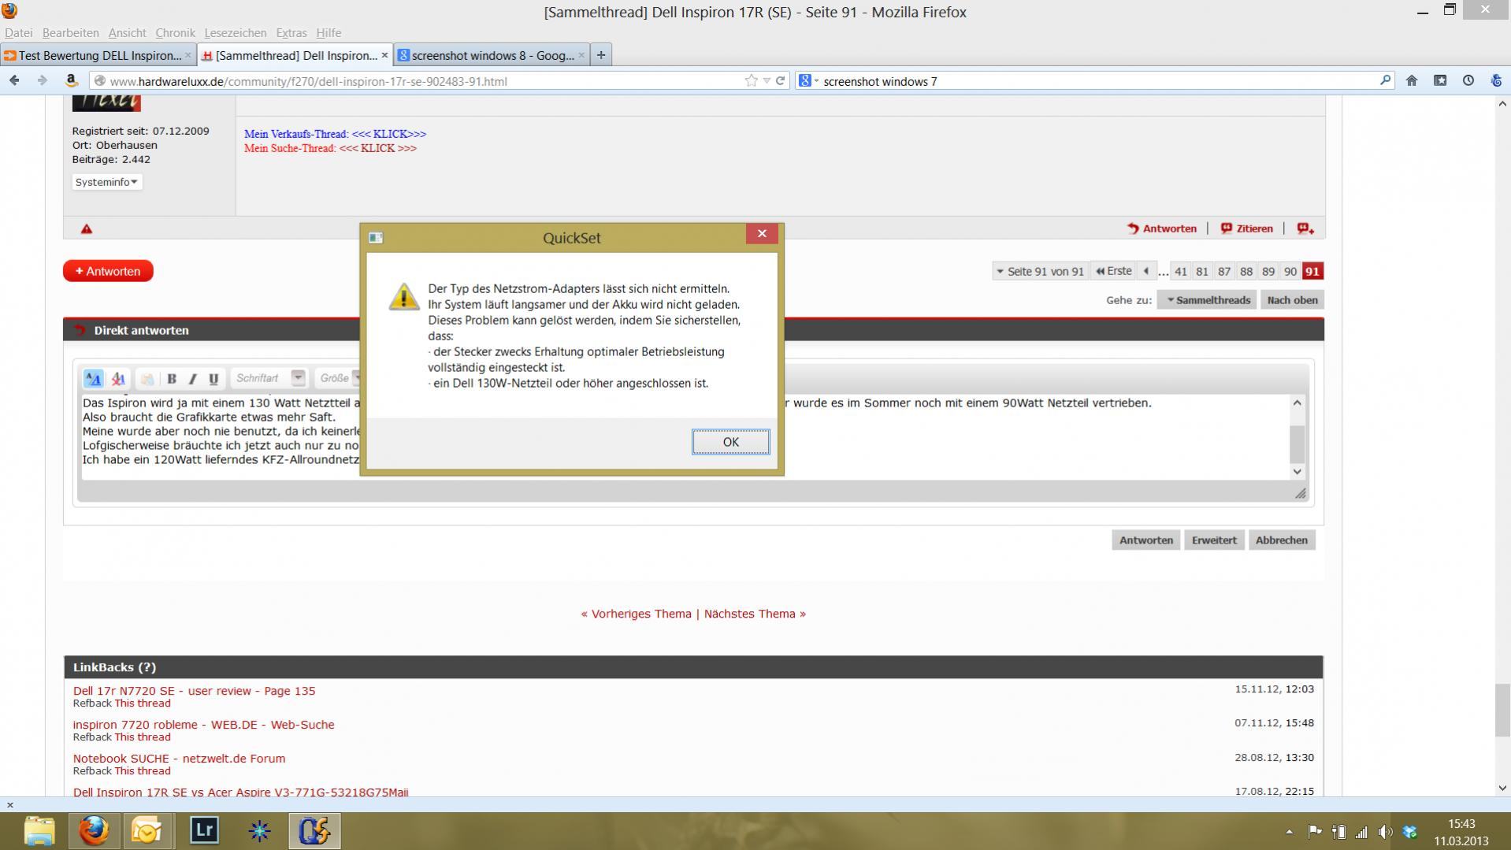The width and height of the screenshot is (1511, 850).
Task: Click the search magnifier in the search box
Action: click(1385, 80)
